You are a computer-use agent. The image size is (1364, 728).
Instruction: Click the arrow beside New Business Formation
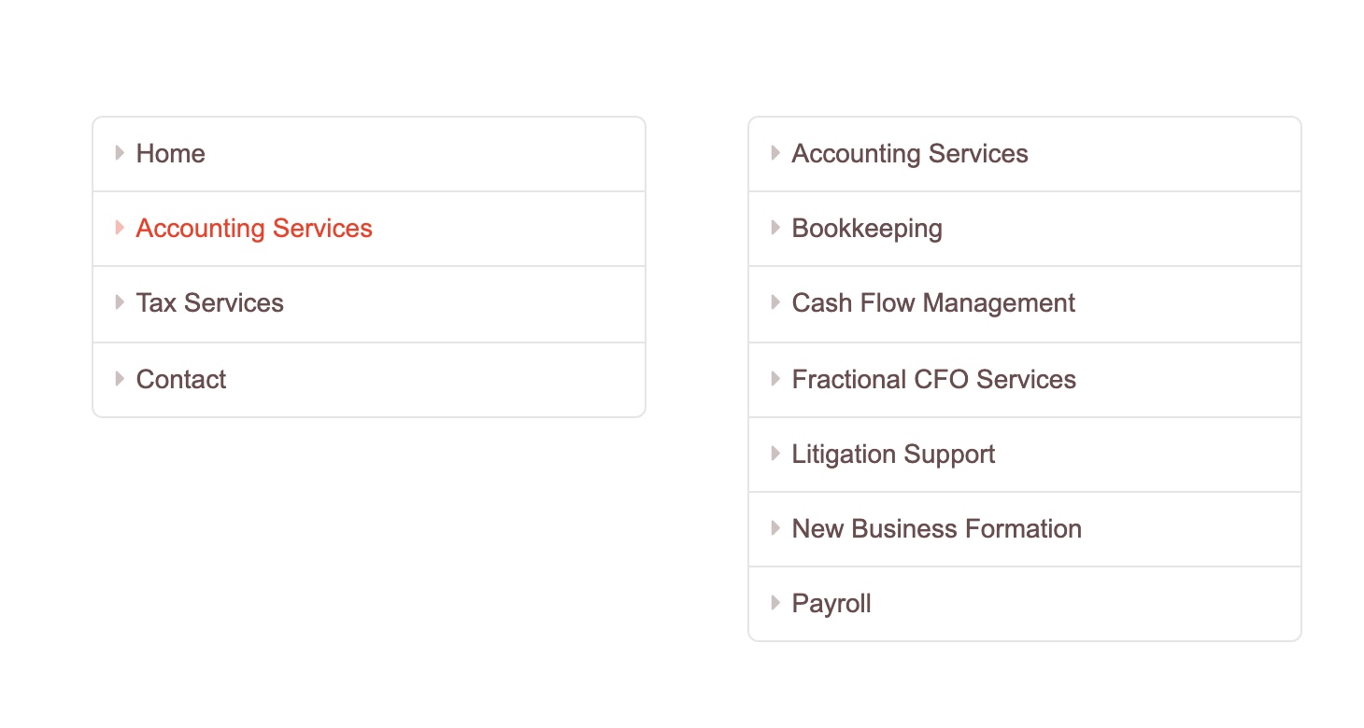click(775, 528)
